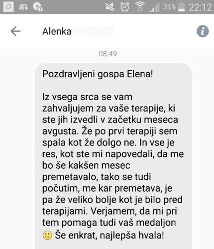Tap the back arrow next to Alenka

pyautogui.click(x=15, y=31)
